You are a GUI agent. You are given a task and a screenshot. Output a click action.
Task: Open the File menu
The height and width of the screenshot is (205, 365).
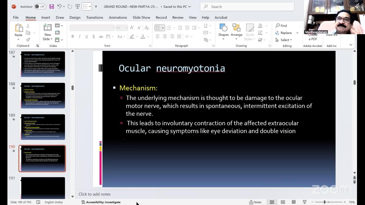click(x=16, y=17)
